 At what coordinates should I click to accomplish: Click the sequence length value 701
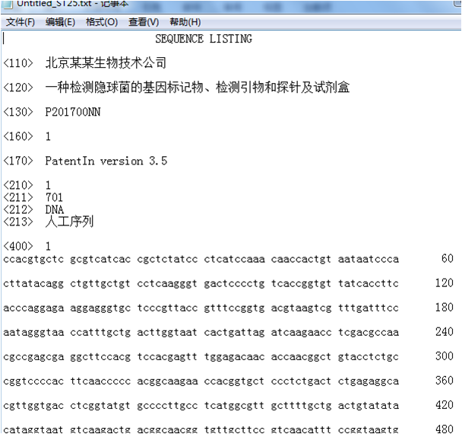pos(54,198)
